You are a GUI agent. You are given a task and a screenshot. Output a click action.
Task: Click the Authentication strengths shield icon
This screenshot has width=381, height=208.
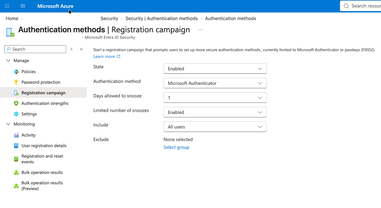pyautogui.click(x=16, y=103)
